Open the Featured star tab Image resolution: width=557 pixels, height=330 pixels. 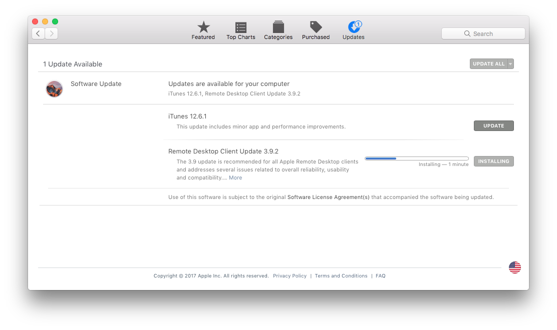(x=203, y=30)
